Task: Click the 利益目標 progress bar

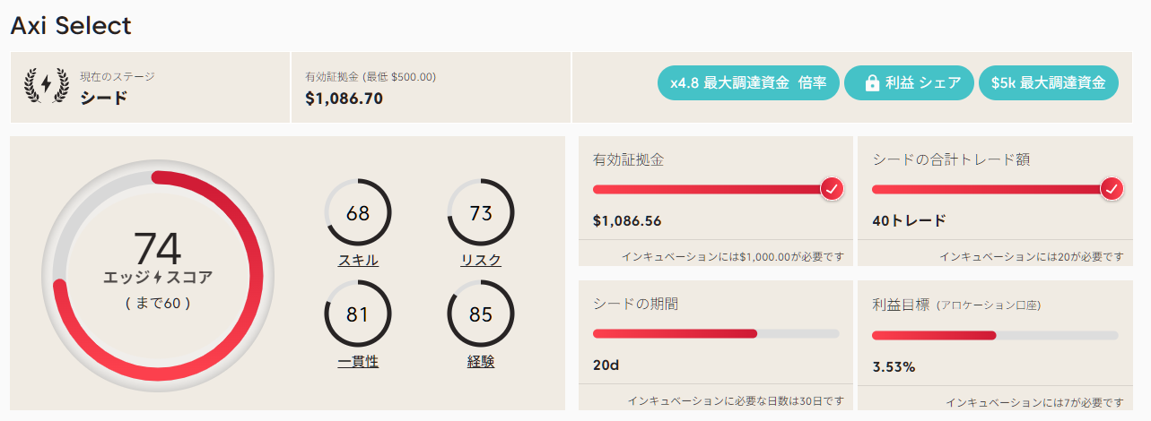Action: click(995, 335)
